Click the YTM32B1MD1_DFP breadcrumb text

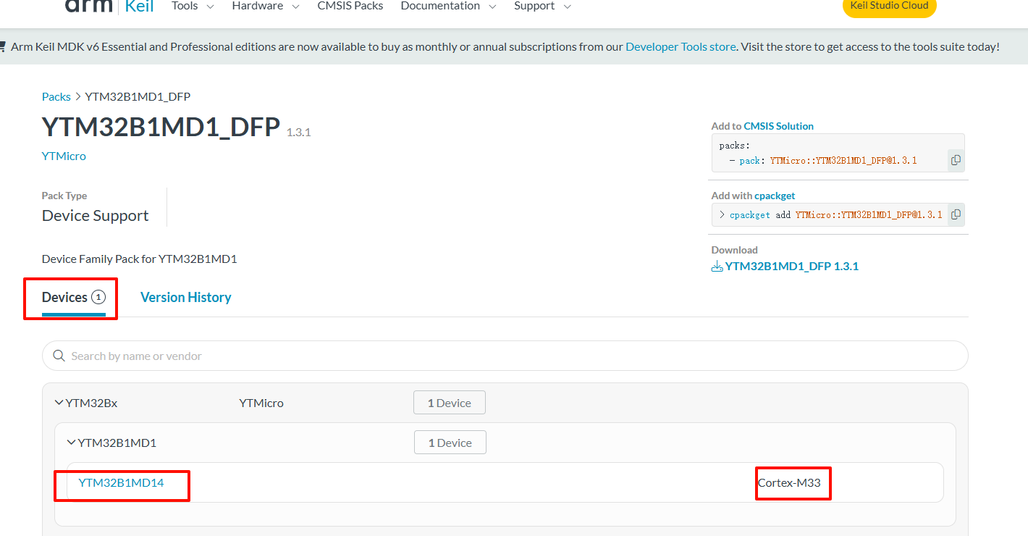(x=138, y=96)
